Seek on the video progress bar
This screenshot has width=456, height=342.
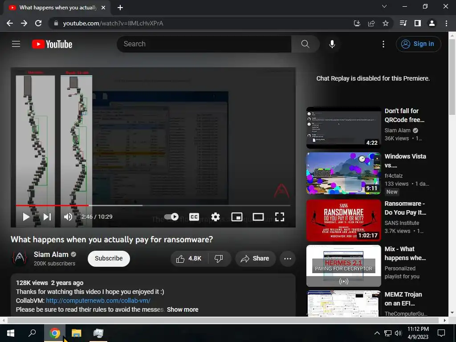coord(153,205)
